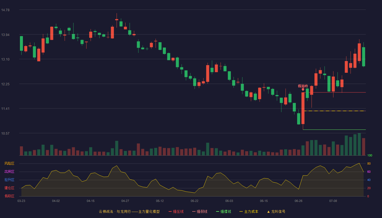Click the 03-23 date label

pos(21,201)
